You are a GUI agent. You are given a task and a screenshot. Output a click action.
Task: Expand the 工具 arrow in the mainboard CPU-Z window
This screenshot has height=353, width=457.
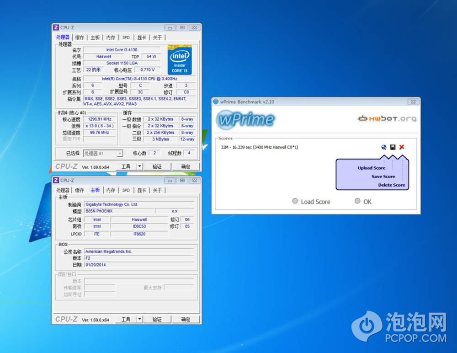[139, 319]
